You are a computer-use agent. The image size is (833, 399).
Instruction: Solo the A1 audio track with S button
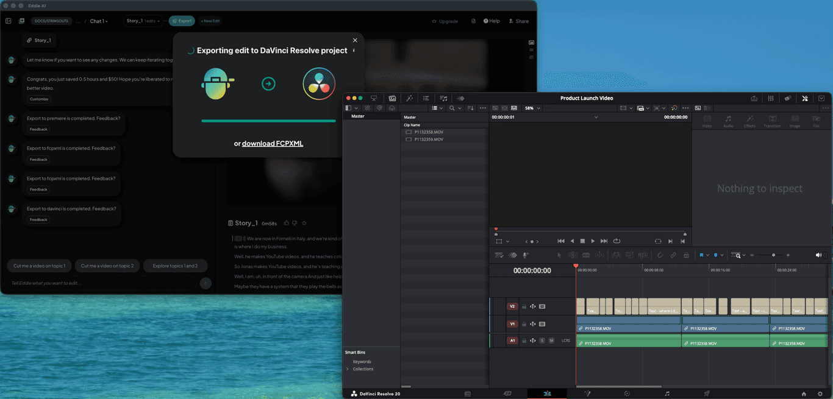point(542,341)
